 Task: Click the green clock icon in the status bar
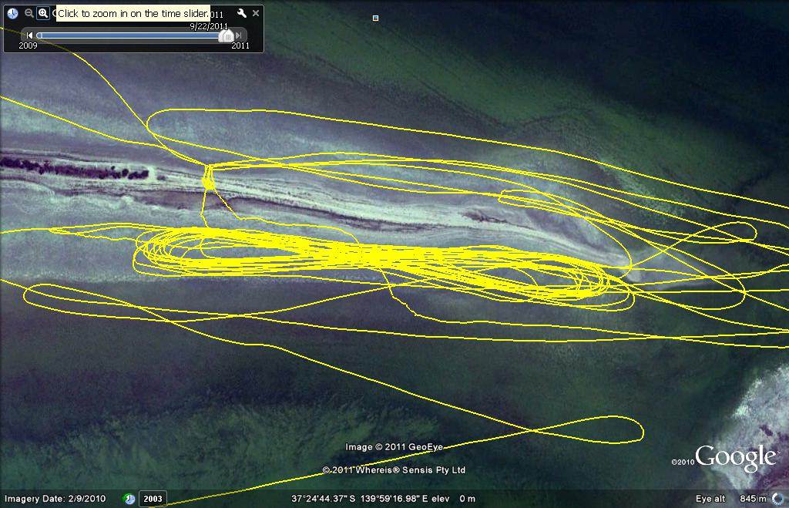point(129,499)
